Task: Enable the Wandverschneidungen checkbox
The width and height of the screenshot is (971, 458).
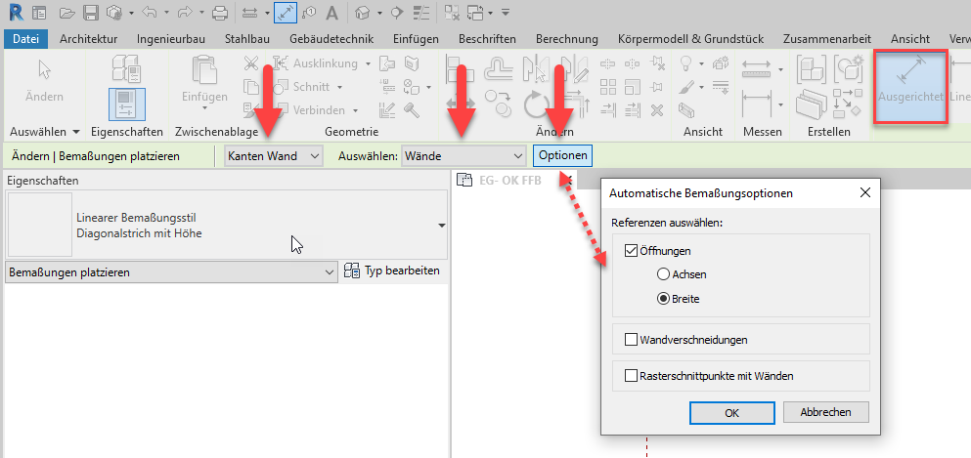Action: tap(631, 340)
